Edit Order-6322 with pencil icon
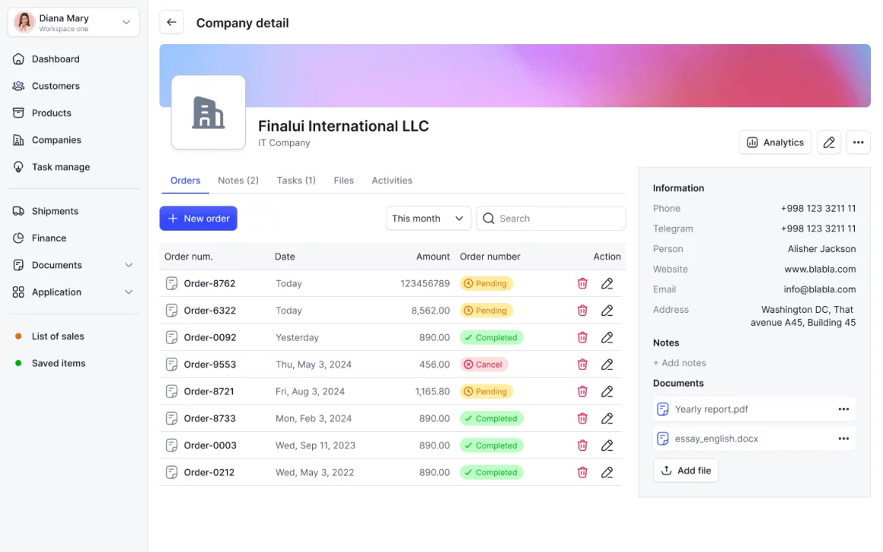This screenshot has height=552, width=883. coord(607,311)
